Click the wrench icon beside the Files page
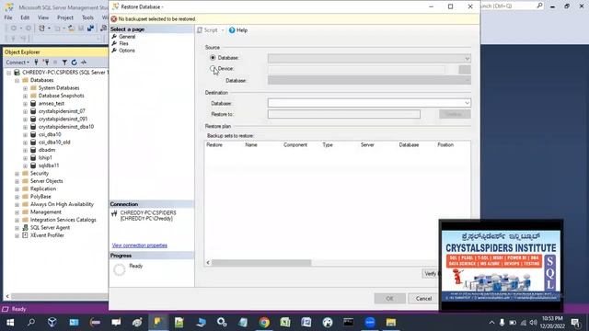The image size is (589, 331). [x=114, y=43]
